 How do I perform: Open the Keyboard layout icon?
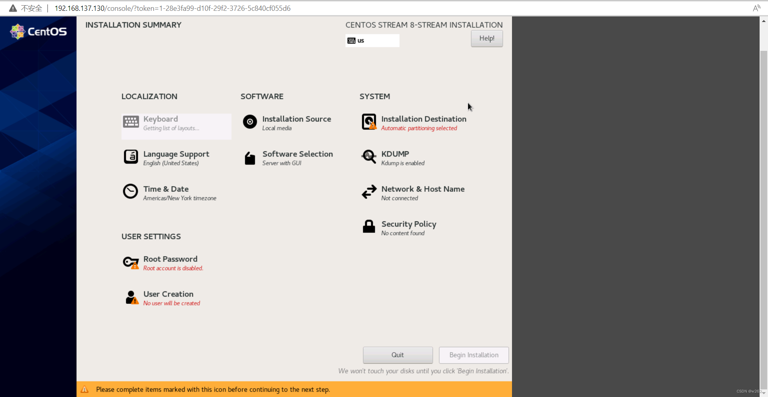click(x=131, y=122)
